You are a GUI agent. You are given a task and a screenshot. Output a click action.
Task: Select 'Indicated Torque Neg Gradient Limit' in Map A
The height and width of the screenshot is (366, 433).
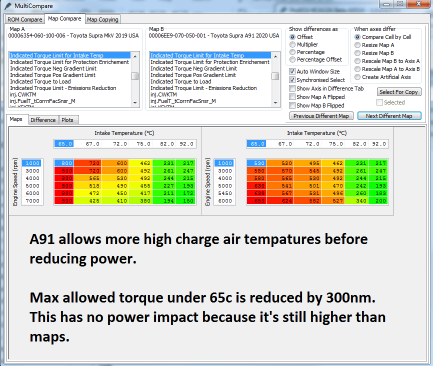[x=70, y=68]
